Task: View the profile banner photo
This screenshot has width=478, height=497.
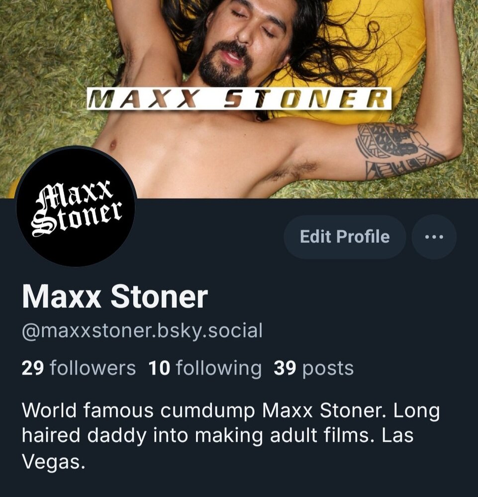Action: coord(239,99)
